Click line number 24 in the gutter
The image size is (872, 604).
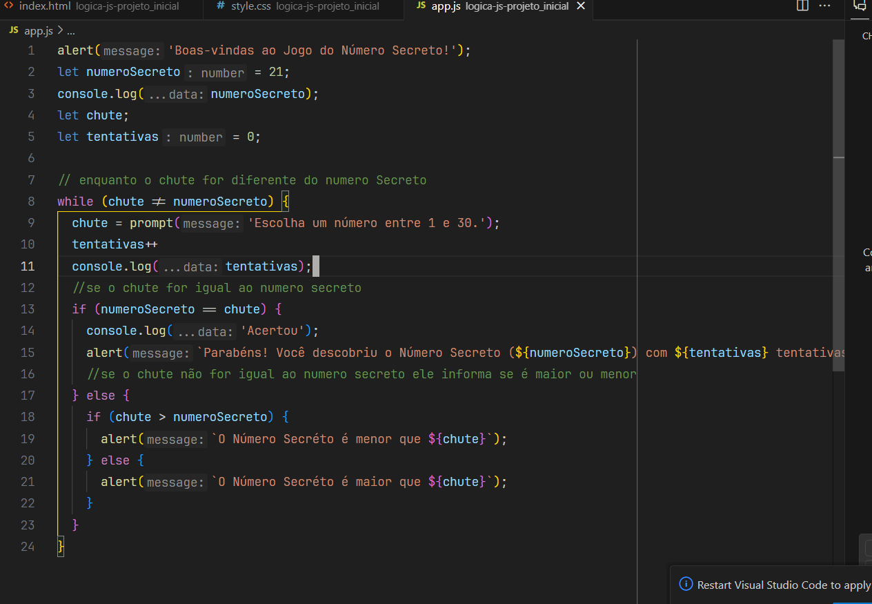tap(28, 547)
